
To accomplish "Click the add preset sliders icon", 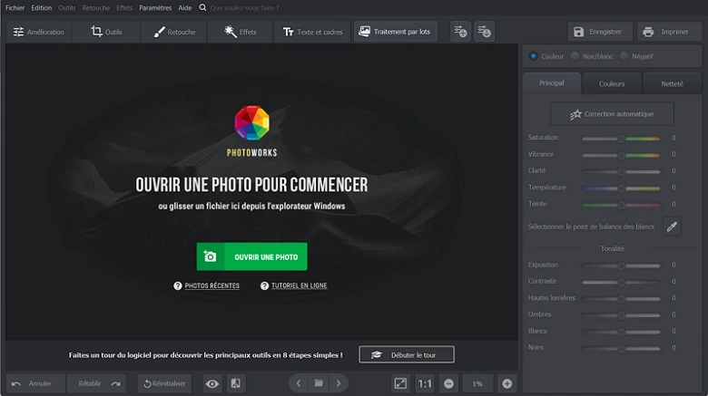I will point(460,32).
